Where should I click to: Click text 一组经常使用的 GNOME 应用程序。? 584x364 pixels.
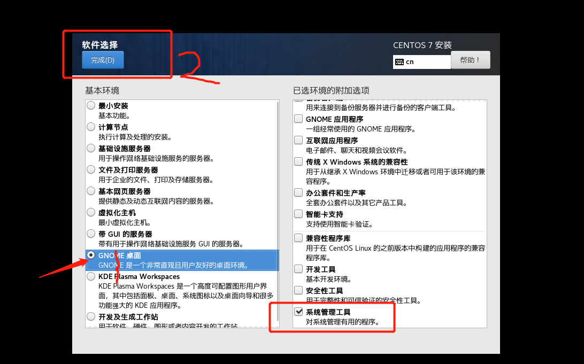click(x=361, y=129)
